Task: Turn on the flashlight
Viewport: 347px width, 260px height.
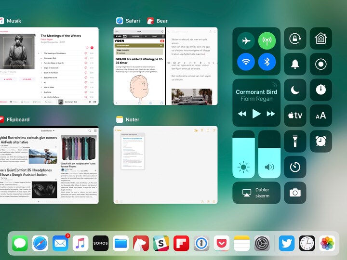Action: (x=295, y=141)
